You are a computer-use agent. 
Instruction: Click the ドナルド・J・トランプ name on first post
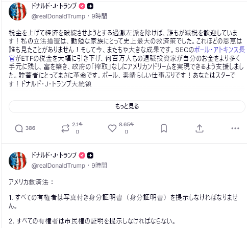click(x=54, y=6)
